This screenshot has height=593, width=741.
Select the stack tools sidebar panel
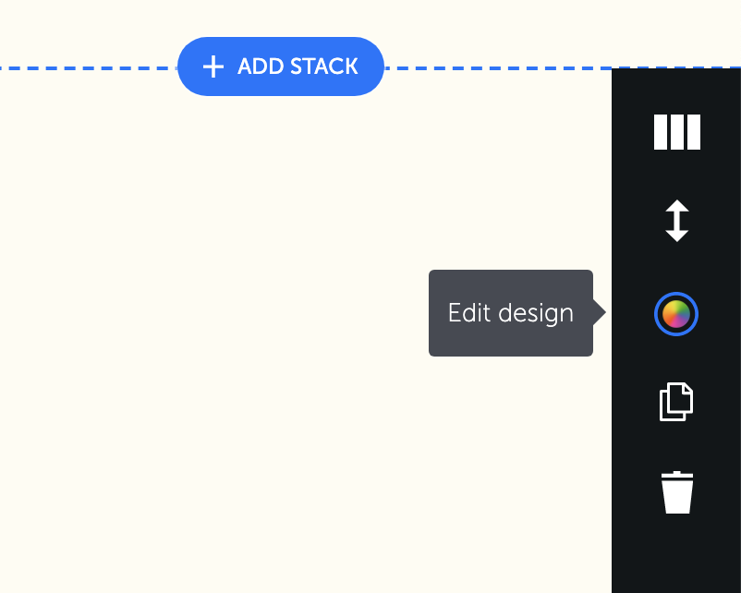click(x=676, y=333)
